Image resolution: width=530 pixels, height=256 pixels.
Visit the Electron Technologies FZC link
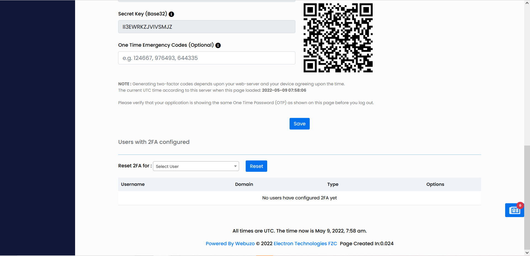pos(305,244)
